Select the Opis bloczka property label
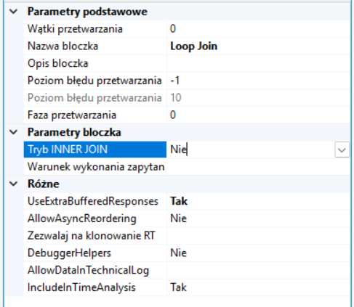The height and width of the screenshot is (307, 354). tap(57, 63)
